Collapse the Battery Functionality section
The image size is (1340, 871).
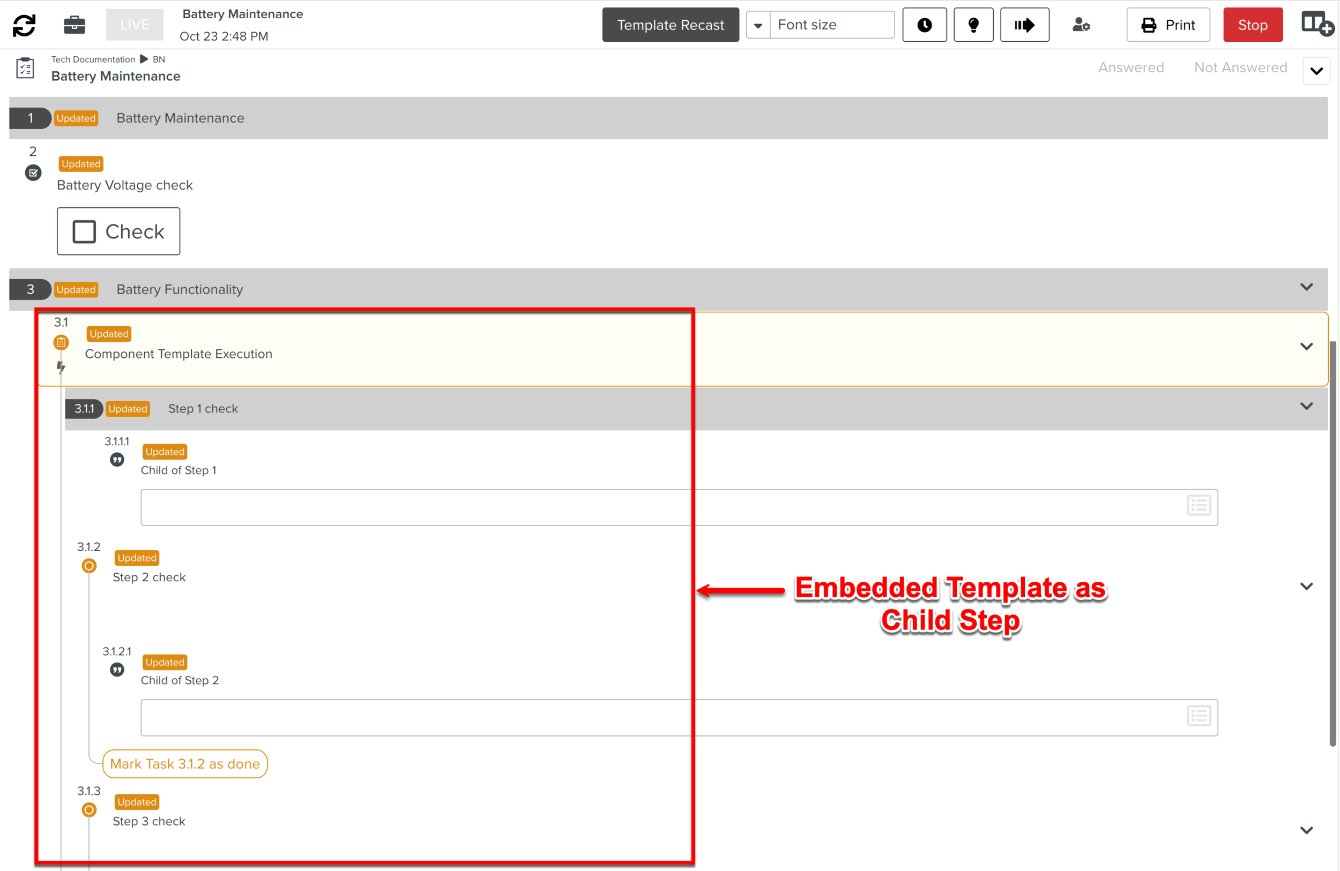tap(1306, 287)
